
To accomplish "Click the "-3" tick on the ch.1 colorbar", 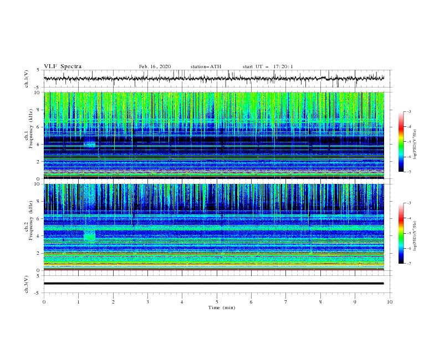I will click(409, 111).
